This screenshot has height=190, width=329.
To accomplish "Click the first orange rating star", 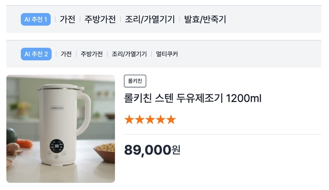I will point(129,120).
